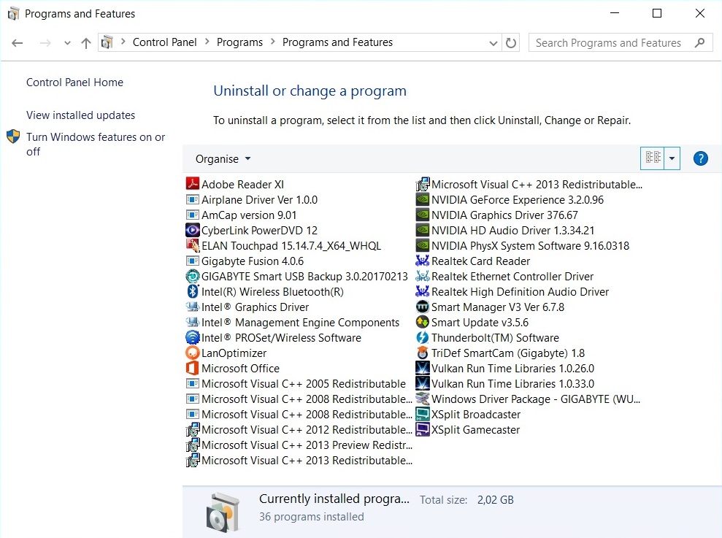Image resolution: width=722 pixels, height=538 pixels.
Task: Click the NVIDIA GeForce Experience icon
Action: point(423,200)
